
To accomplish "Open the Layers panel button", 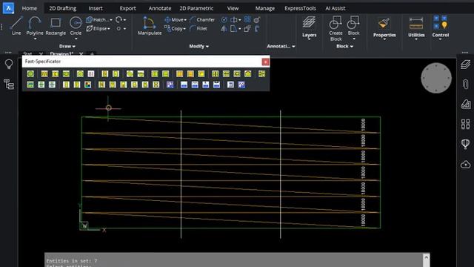I will 309,27.
